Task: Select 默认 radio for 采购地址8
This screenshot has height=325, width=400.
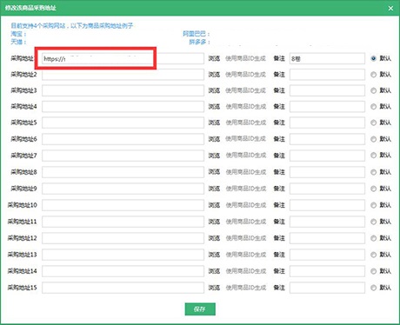Action: pos(373,172)
